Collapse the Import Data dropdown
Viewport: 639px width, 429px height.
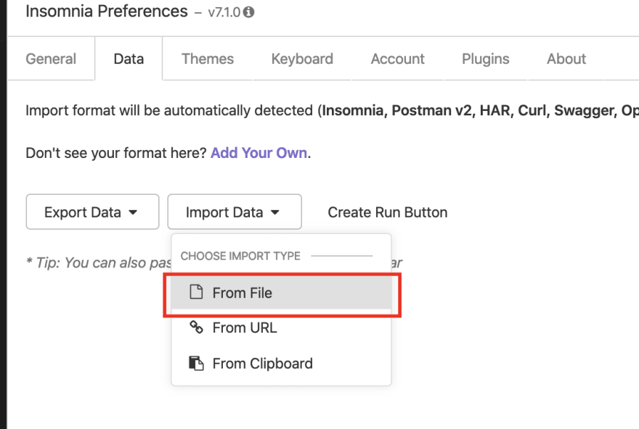pyautogui.click(x=235, y=212)
